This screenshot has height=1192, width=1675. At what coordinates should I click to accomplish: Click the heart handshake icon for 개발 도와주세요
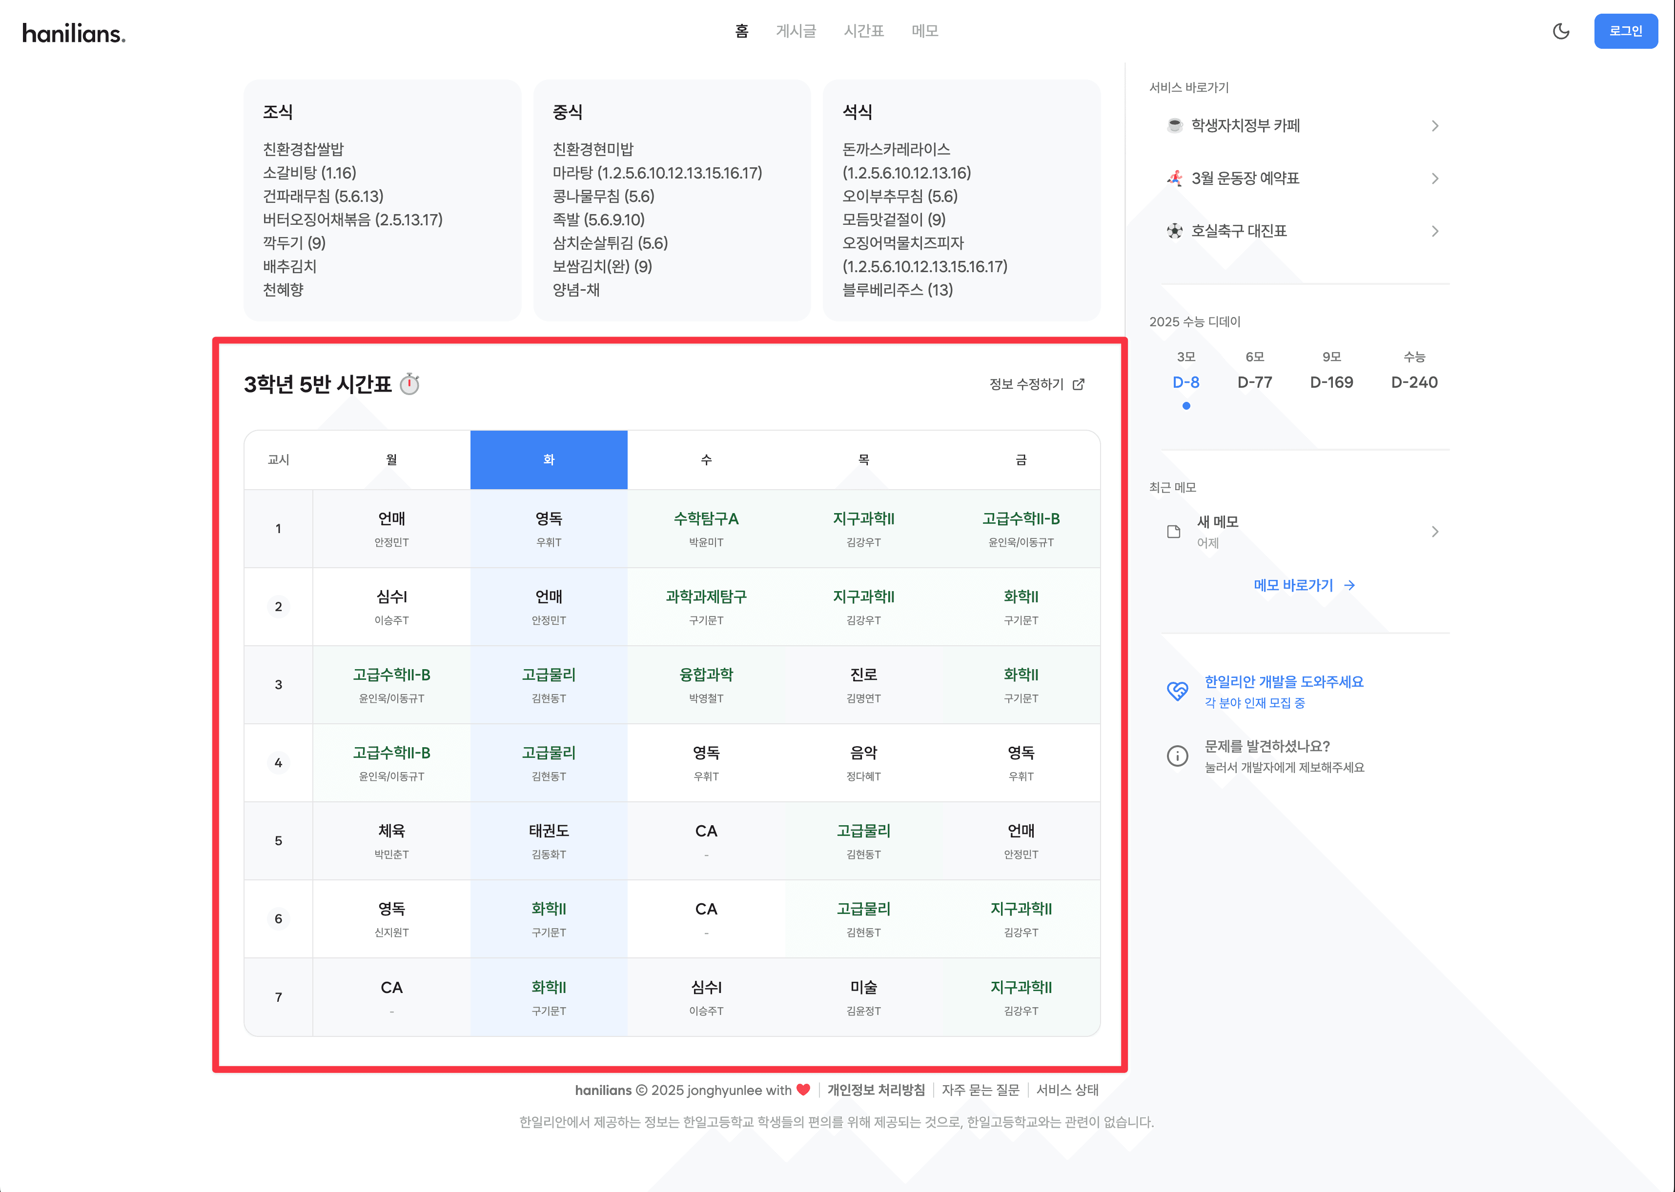pos(1177,691)
